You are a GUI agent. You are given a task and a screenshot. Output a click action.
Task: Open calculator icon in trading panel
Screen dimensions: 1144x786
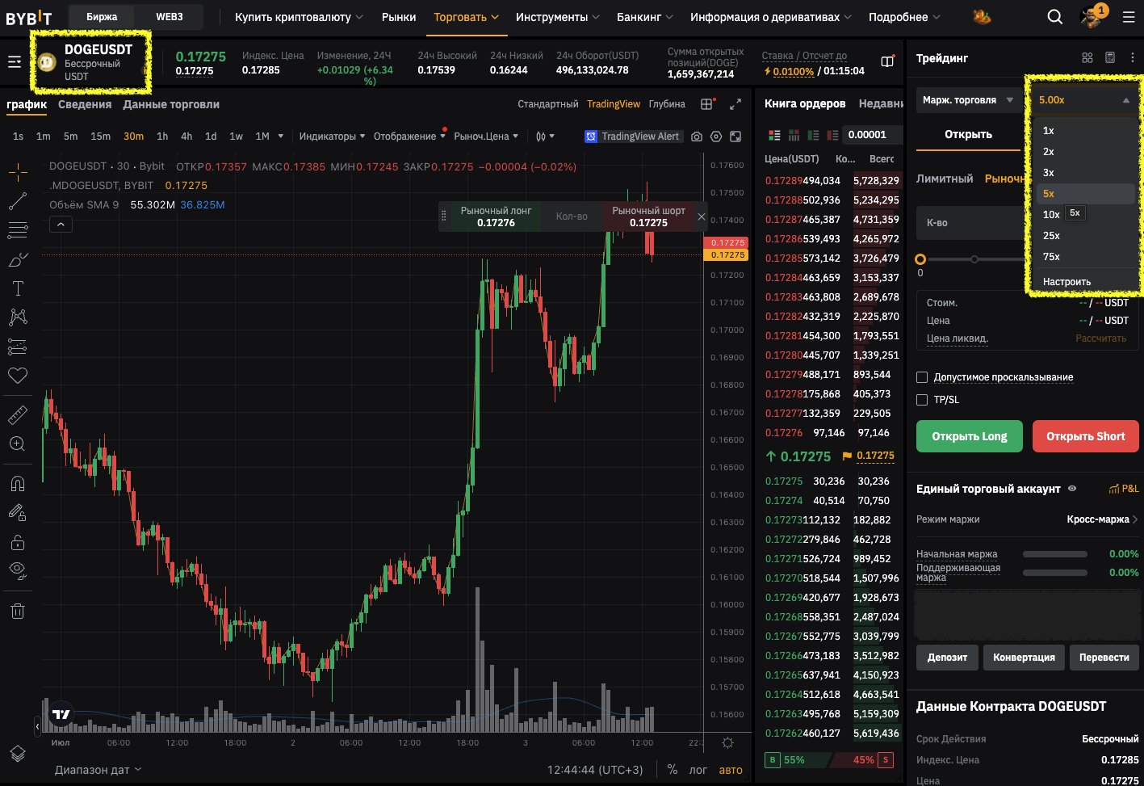click(1110, 57)
